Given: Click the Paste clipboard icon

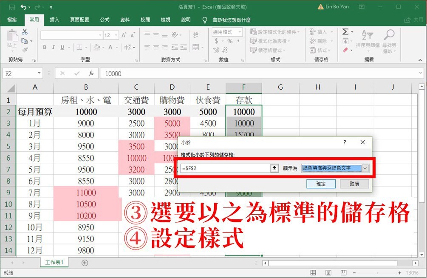Looking at the screenshot, I should tap(12, 35).
